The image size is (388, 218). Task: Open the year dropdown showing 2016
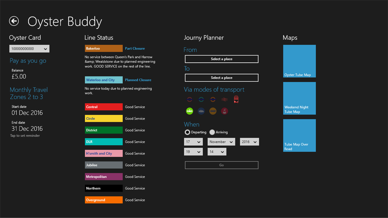[250, 142]
